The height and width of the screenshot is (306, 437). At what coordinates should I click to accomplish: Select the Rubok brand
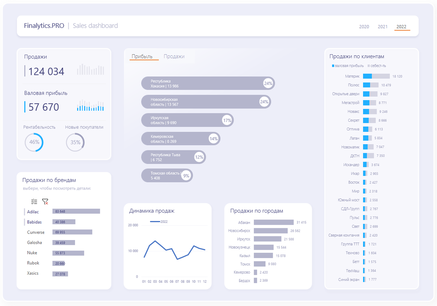tap(33, 263)
